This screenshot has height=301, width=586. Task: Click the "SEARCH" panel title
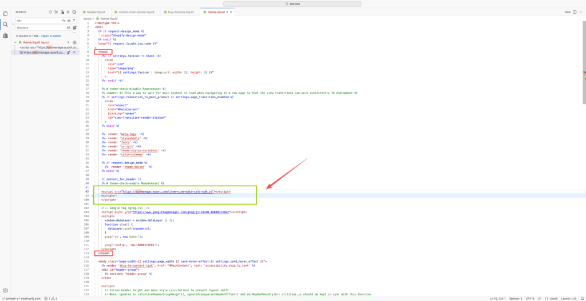pyautogui.click(x=21, y=12)
